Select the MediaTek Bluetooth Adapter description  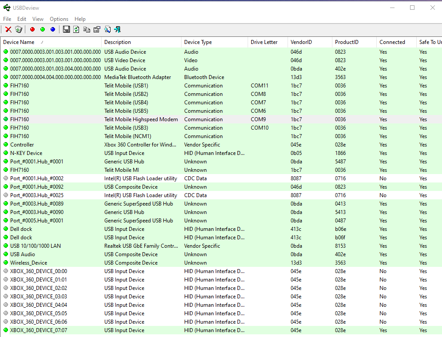(138, 77)
